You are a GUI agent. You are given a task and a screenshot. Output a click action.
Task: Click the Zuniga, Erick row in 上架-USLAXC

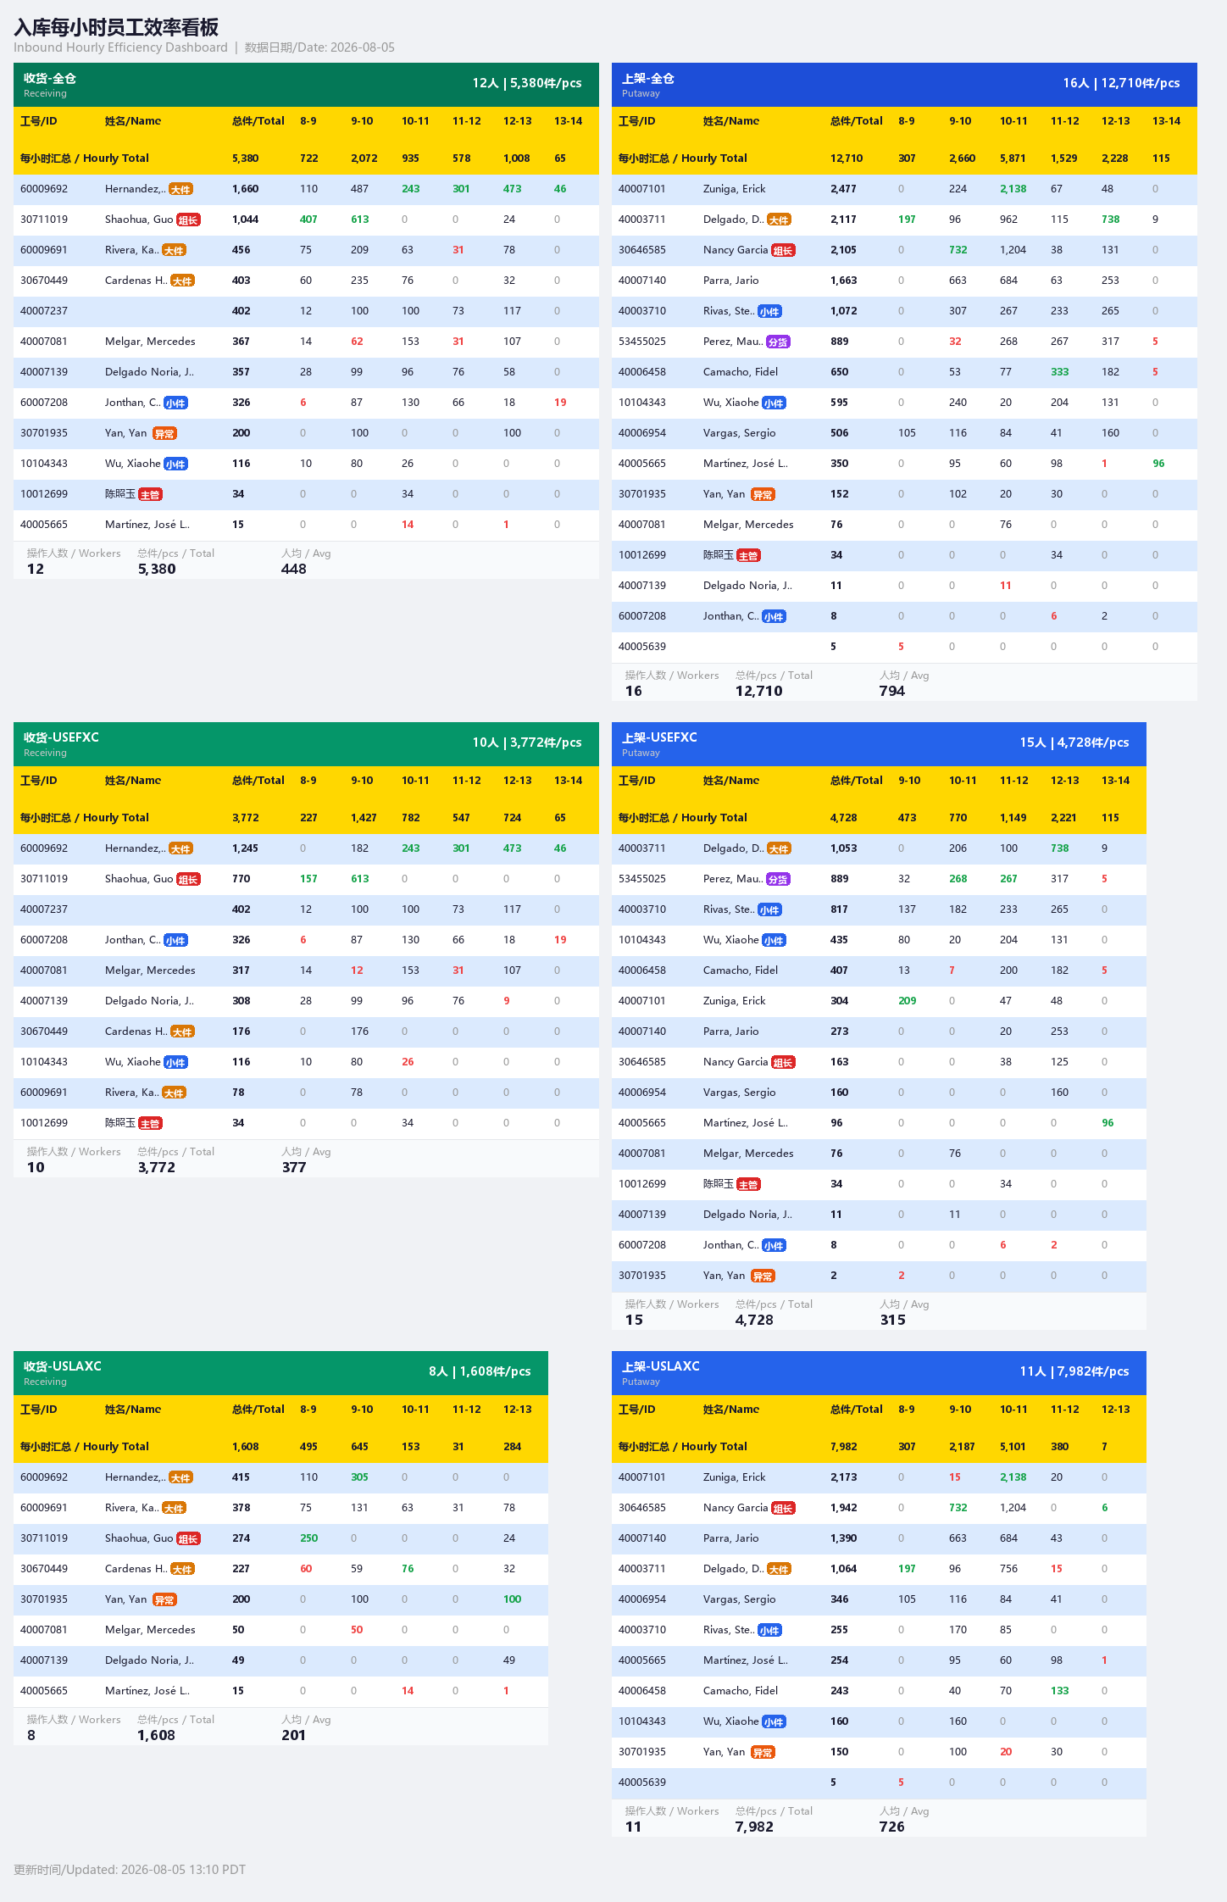(x=879, y=1477)
